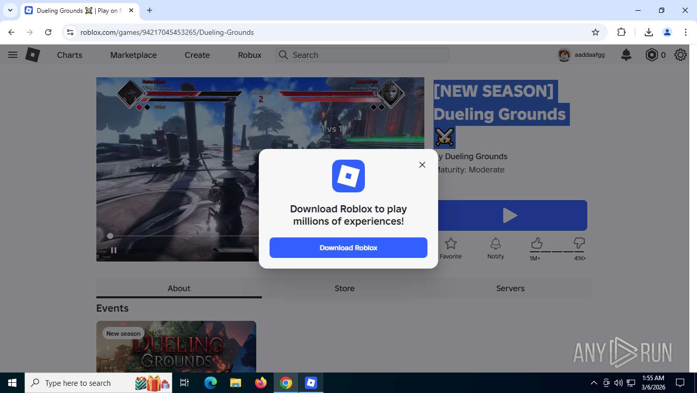
Task: Open the Charts page
Action: pyautogui.click(x=70, y=55)
